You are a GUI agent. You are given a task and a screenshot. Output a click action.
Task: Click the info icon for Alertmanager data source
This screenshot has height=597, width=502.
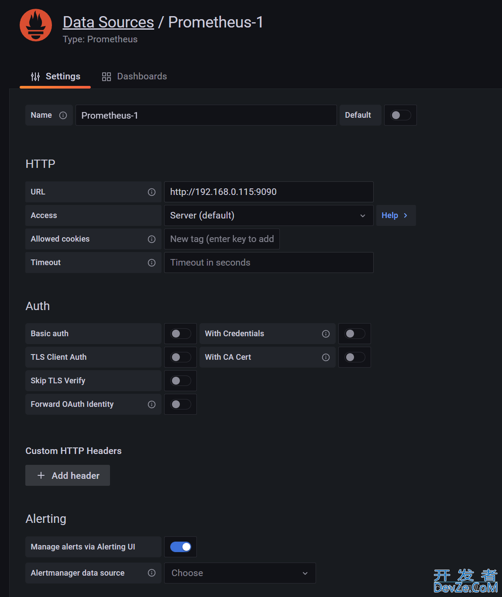[x=151, y=573]
